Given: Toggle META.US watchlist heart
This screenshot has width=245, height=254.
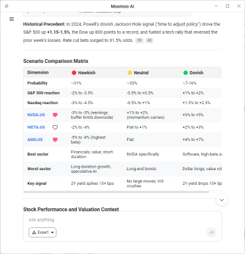Looking at the screenshot, I should [x=55, y=127].
